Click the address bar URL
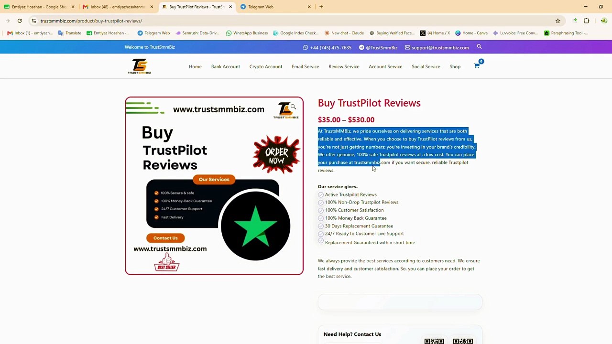 pos(91,21)
